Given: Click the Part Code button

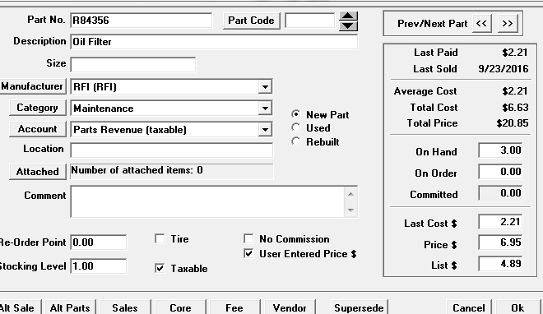Looking at the screenshot, I should tap(252, 21).
